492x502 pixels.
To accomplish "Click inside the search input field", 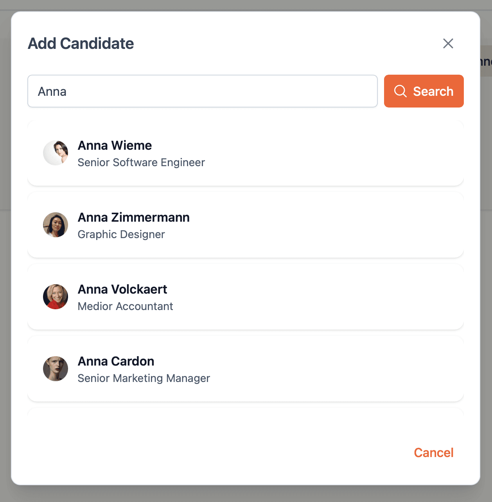I will click(x=202, y=91).
